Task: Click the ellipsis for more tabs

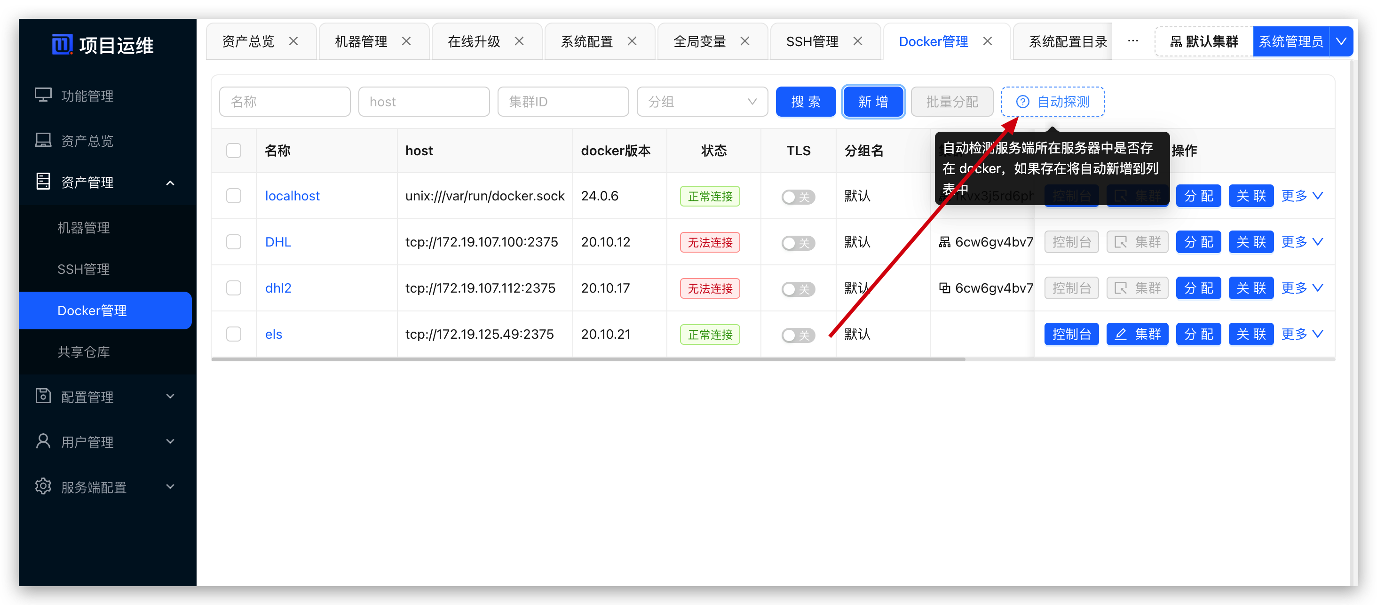Action: pos(1132,41)
